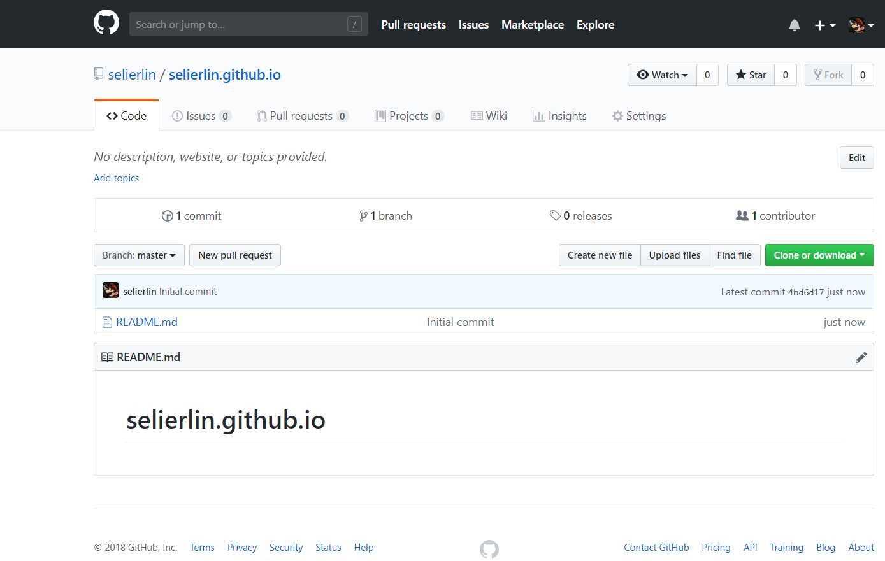Click the releases tag icon

(x=555, y=216)
